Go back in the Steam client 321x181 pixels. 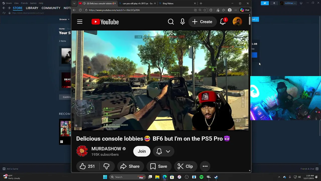(4, 8)
